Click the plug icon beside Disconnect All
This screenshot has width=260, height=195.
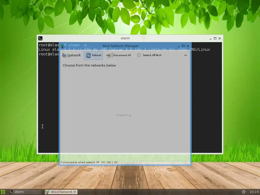click(109, 55)
